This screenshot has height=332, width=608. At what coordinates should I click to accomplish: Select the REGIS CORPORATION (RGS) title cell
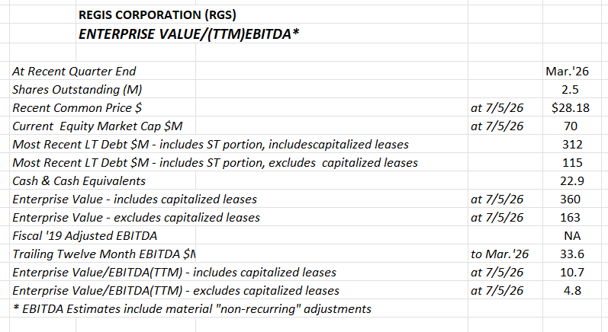tap(157, 14)
